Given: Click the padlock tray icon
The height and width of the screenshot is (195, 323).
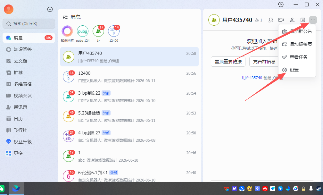Looking at the screenshot, I should [303, 189].
